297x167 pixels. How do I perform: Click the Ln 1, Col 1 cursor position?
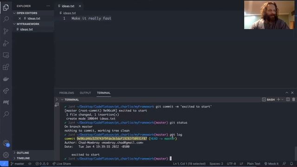189,164
